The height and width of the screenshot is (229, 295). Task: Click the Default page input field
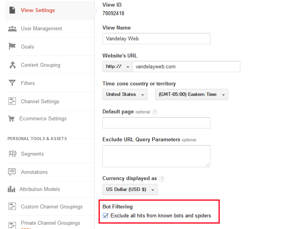[156, 123]
